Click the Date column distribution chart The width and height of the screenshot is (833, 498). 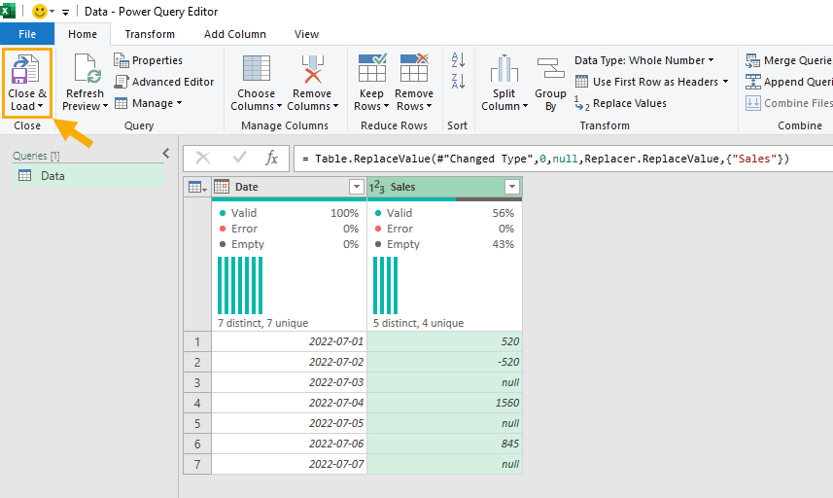click(240, 285)
